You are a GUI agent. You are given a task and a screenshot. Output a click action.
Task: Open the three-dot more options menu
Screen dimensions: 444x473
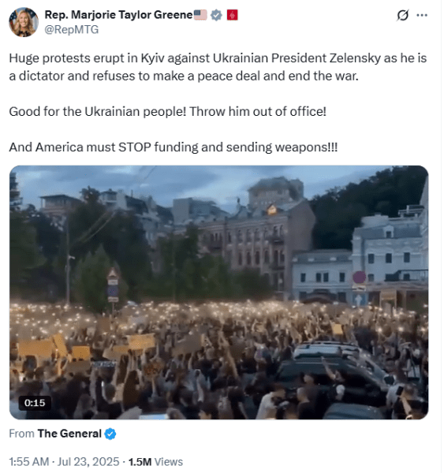coord(422,15)
